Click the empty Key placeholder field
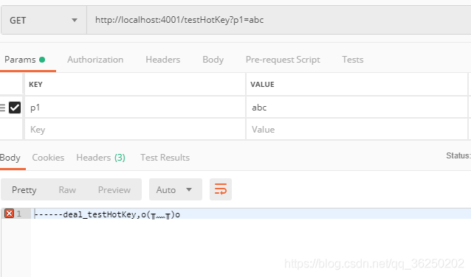 point(135,129)
